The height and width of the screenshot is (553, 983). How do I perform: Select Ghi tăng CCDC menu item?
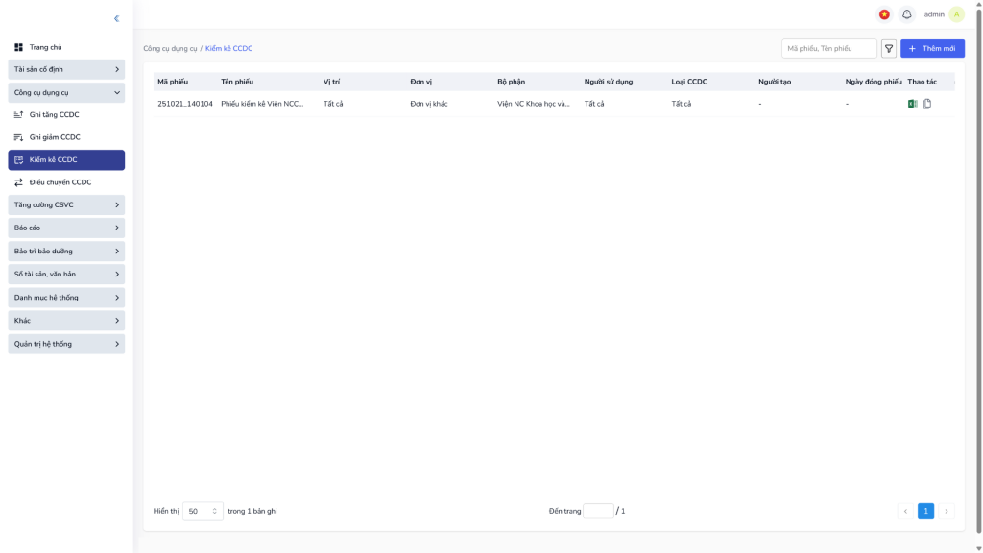pyautogui.click(x=55, y=114)
